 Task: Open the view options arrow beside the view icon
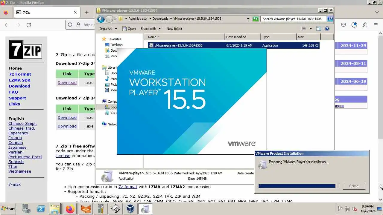click(311, 29)
